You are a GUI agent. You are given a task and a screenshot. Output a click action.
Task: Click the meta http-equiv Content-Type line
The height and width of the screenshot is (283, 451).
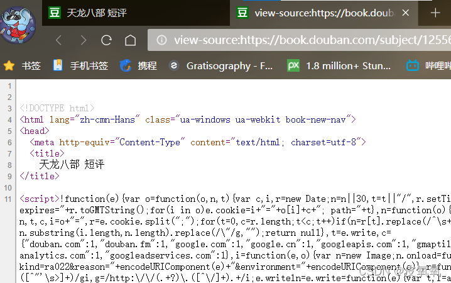198,142
